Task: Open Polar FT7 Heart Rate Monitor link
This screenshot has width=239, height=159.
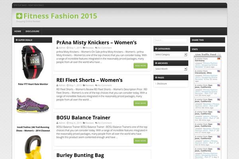Action: click(33, 84)
